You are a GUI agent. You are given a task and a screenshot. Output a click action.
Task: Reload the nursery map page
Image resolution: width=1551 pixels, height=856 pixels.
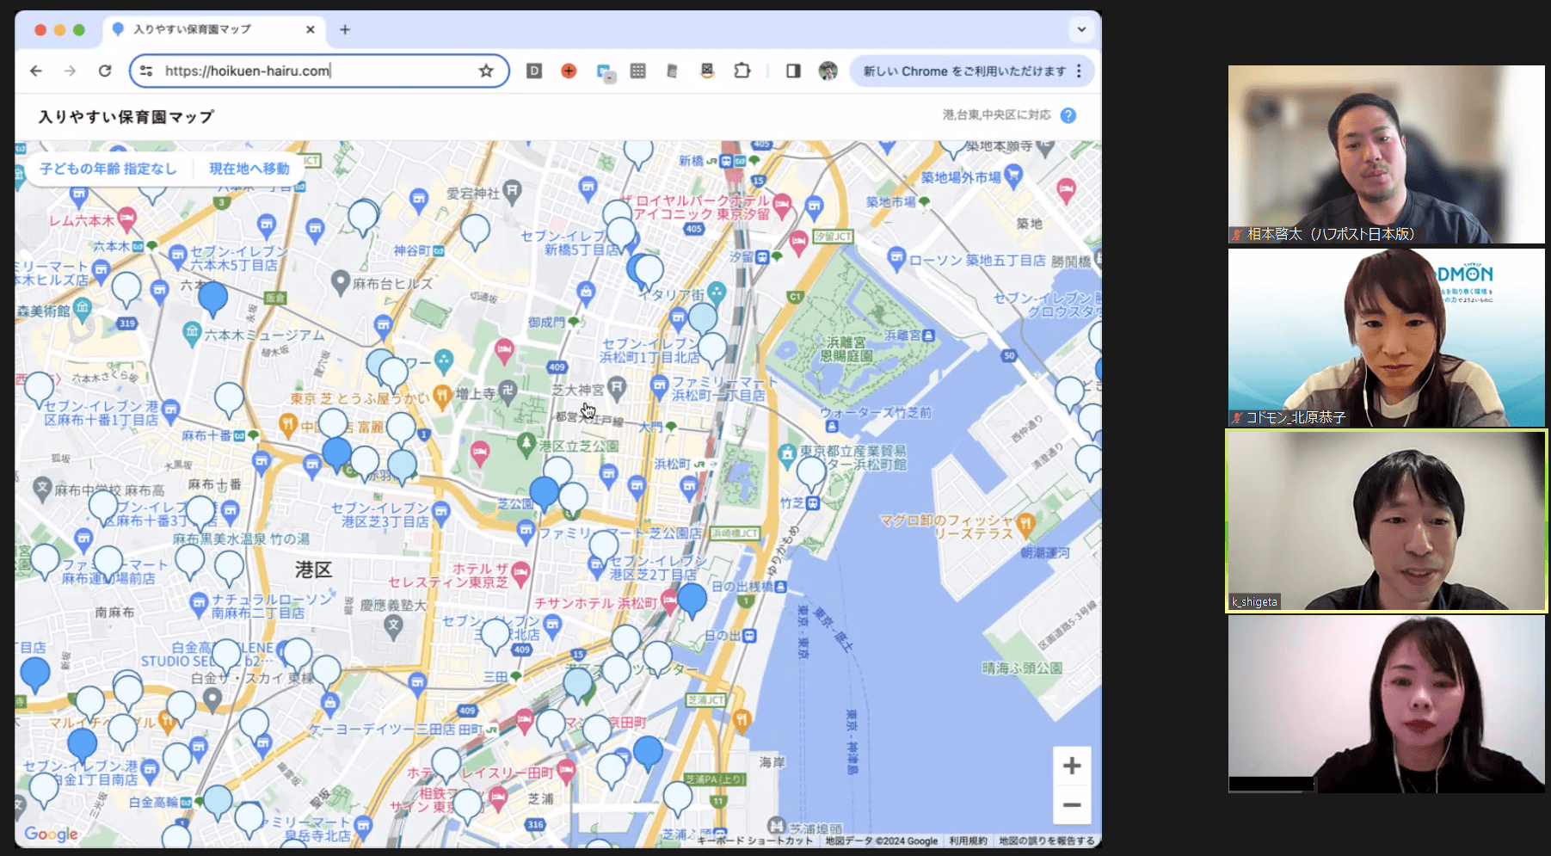click(x=105, y=71)
